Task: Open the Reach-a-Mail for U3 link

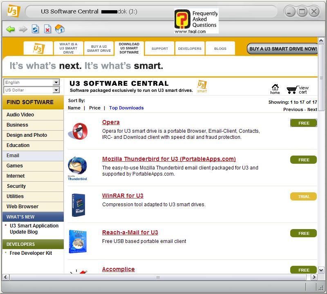Action: (130, 232)
